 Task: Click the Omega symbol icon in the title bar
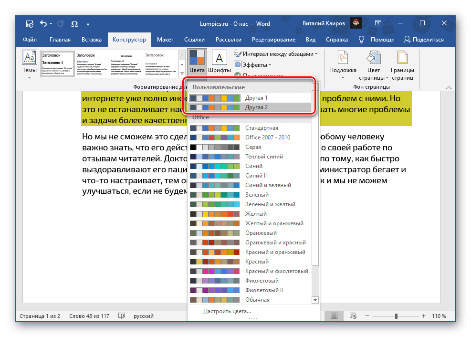point(74,23)
